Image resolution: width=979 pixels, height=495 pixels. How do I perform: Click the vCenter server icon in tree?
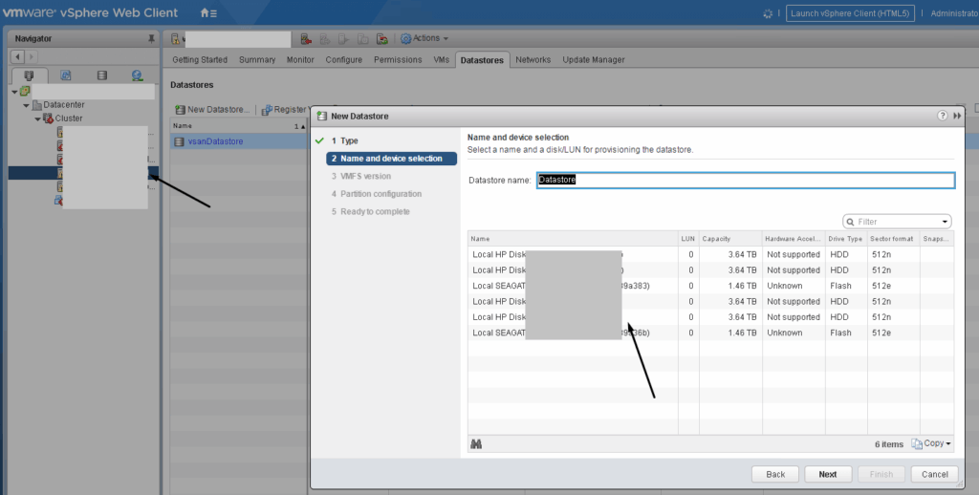coord(25,91)
